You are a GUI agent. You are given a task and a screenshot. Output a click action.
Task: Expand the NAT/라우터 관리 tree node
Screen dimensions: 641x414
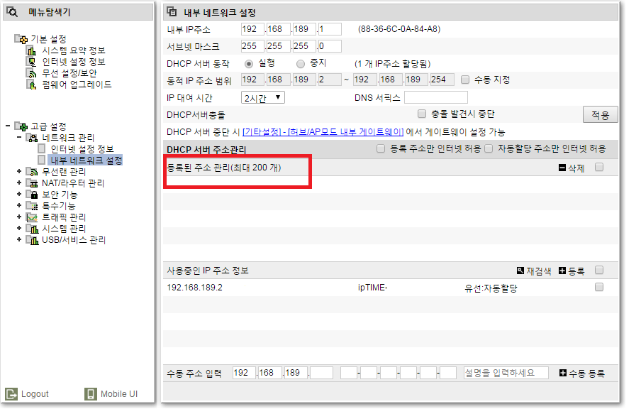pos(19,183)
